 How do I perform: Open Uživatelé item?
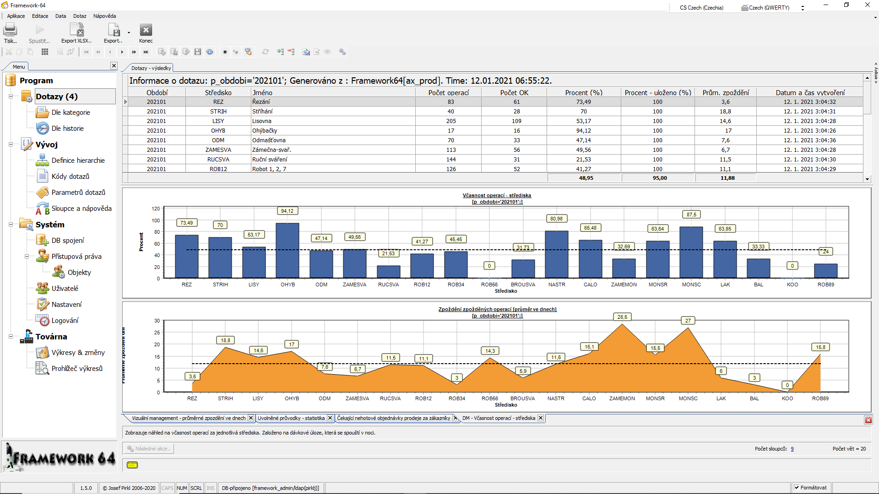pyautogui.click(x=65, y=289)
